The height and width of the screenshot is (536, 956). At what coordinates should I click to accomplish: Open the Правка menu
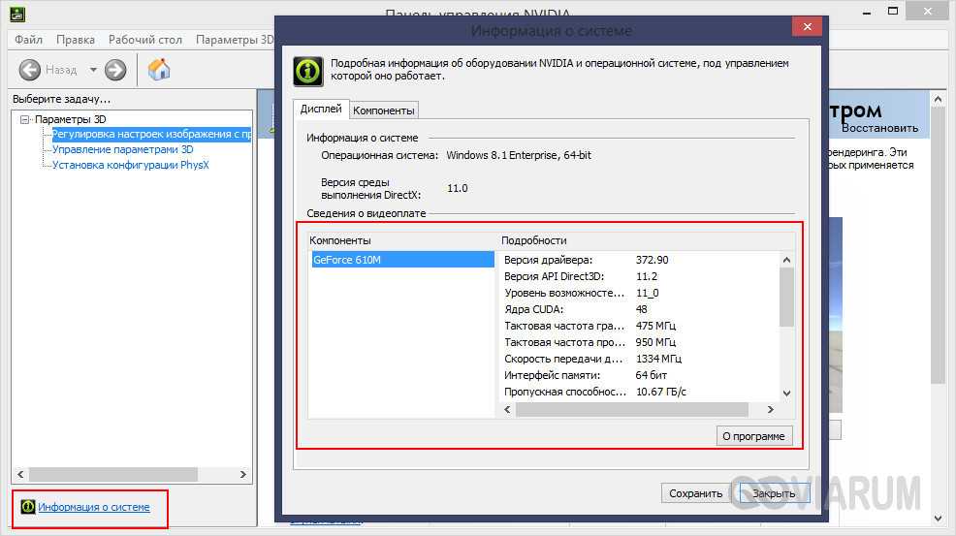click(76, 40)
